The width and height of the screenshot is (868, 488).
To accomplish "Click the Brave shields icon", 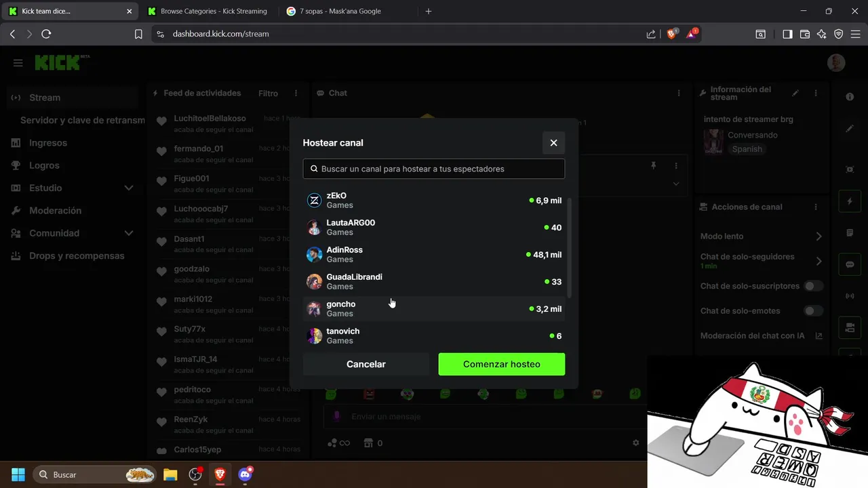I will (672, 33).
